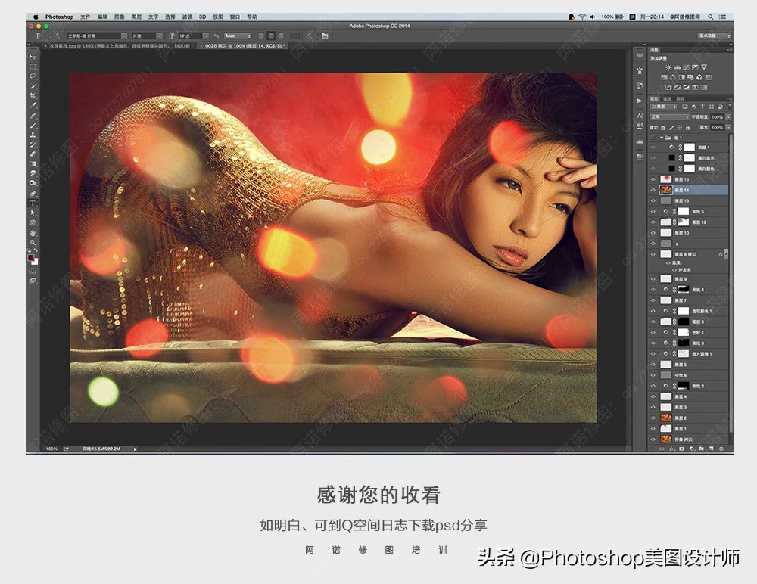This screenshot has width=757, height=584.
Task: Open the workspace switcher button
Action: click(715, 36)
